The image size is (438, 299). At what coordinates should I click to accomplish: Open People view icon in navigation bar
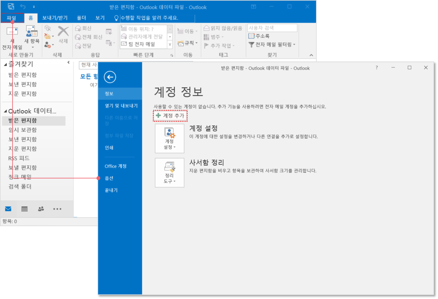[41, 209]
